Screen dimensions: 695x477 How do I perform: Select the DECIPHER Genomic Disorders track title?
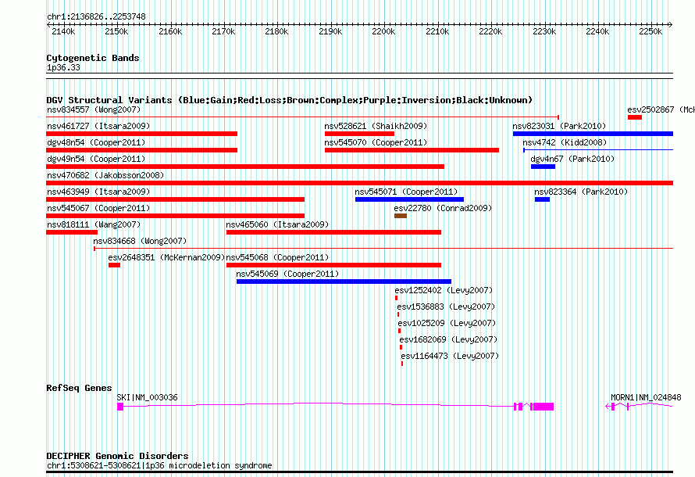coord(117,456)
